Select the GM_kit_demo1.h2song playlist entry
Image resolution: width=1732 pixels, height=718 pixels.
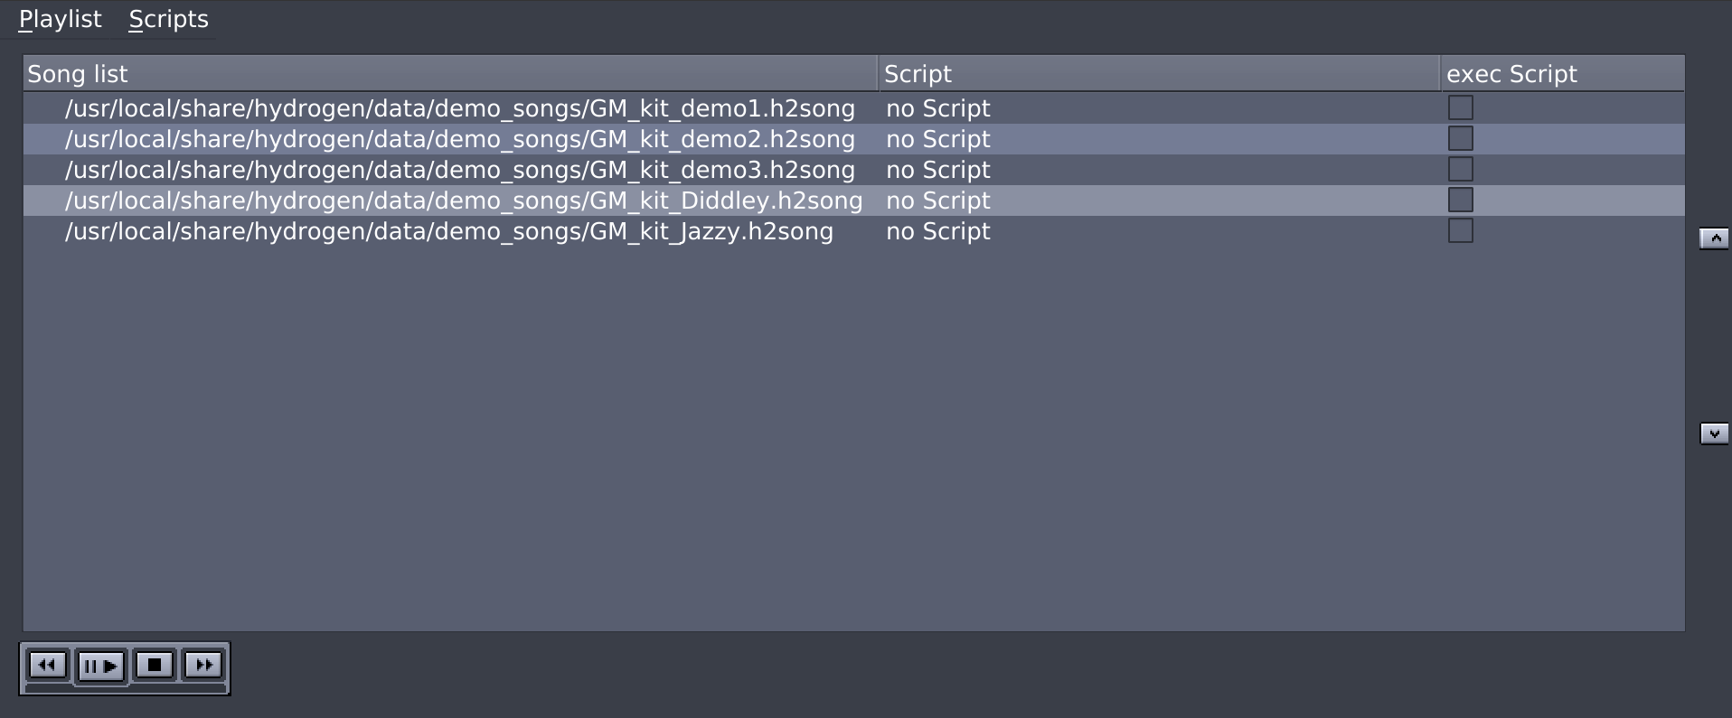click(452, 107)
